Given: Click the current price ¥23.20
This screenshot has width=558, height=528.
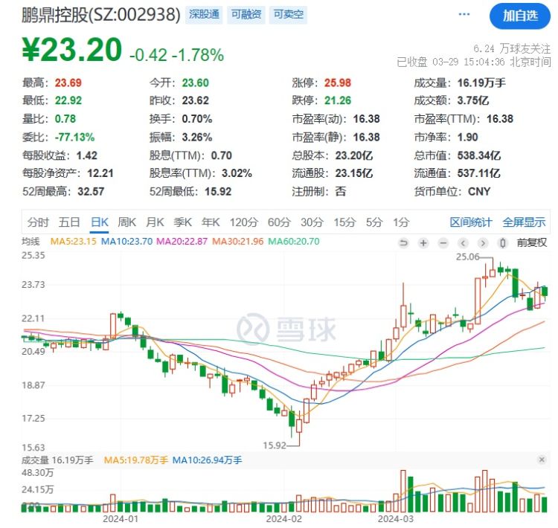Looking at the screenshot, I should click(72, 50).
